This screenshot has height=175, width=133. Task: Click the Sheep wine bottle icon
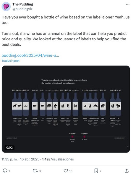(15, 106)
